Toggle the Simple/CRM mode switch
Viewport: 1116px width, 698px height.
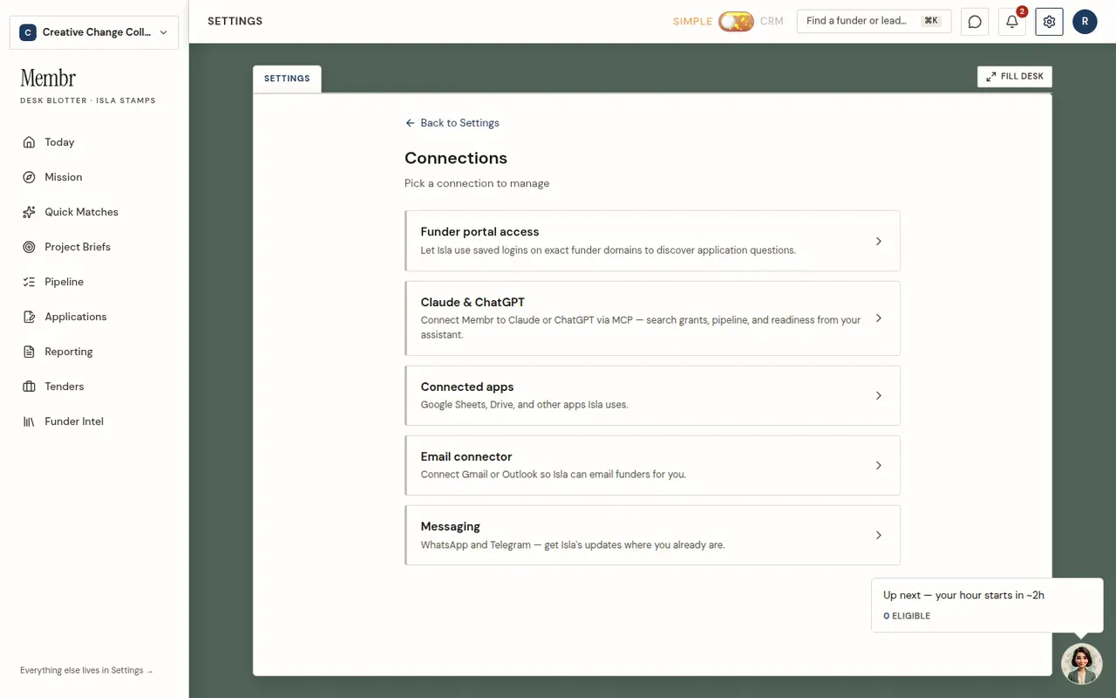(736, 22)
